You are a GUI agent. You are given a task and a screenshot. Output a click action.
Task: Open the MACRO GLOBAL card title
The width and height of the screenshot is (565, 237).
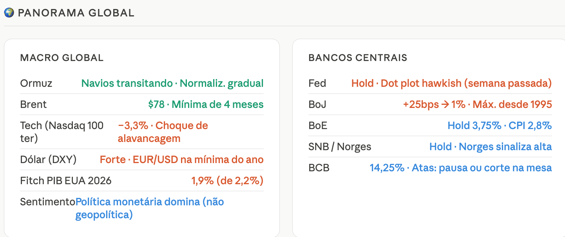click(x=62, y=58)
